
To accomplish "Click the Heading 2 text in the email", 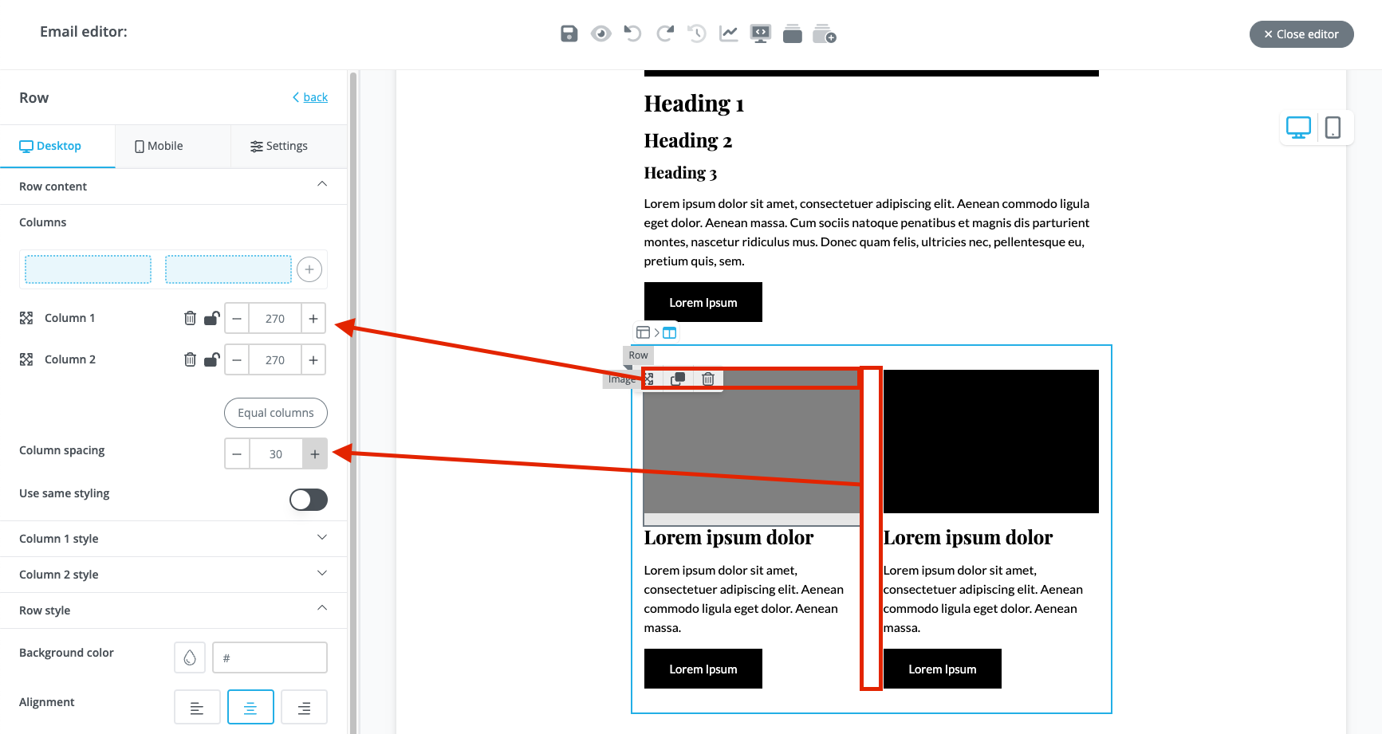I will 687,140.
